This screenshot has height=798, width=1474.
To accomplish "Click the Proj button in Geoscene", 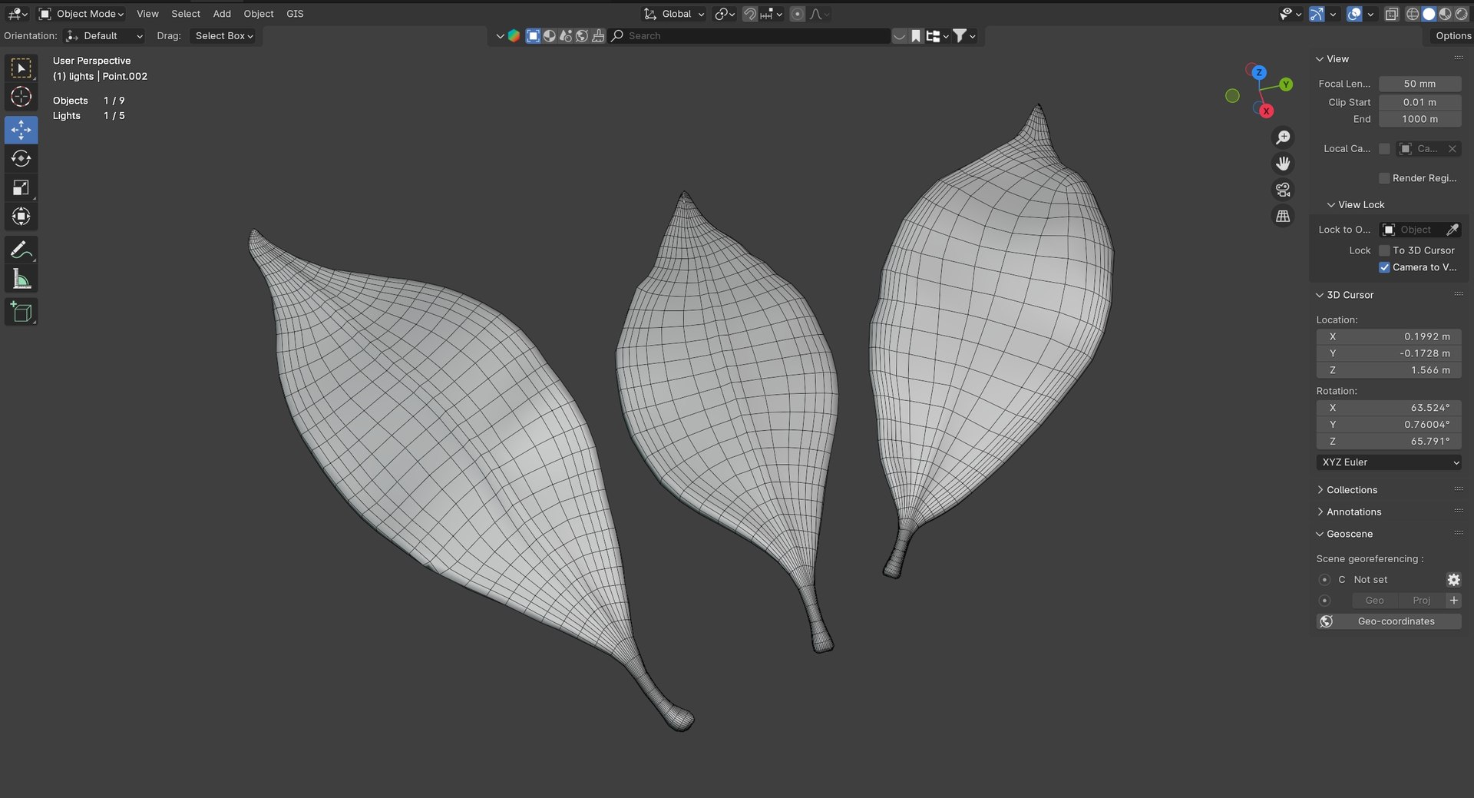I will 1421,601.
